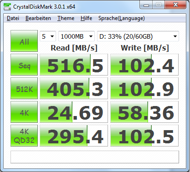The height and width of the screenshot is (172, 190).
Task: Select the 4K QD32 read value 295.4
Action: (74, 136)
